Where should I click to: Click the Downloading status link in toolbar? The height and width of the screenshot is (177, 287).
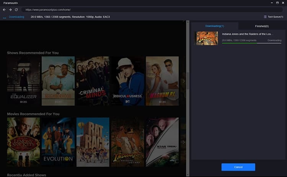pos(16,17)
